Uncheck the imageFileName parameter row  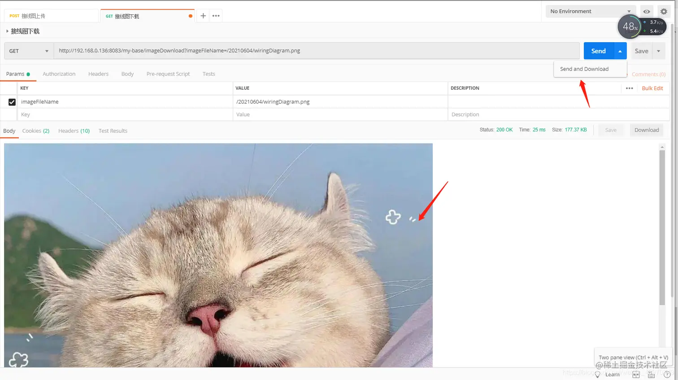pos(12,102)
